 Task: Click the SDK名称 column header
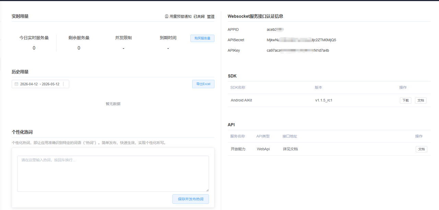click(238, 87)
